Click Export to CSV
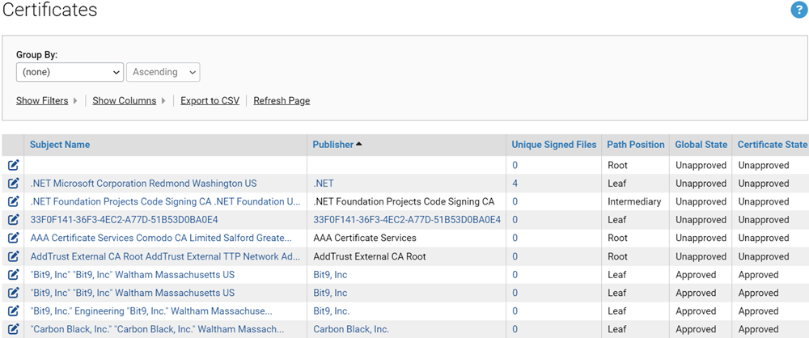809x338 pixels. (210, 100)
